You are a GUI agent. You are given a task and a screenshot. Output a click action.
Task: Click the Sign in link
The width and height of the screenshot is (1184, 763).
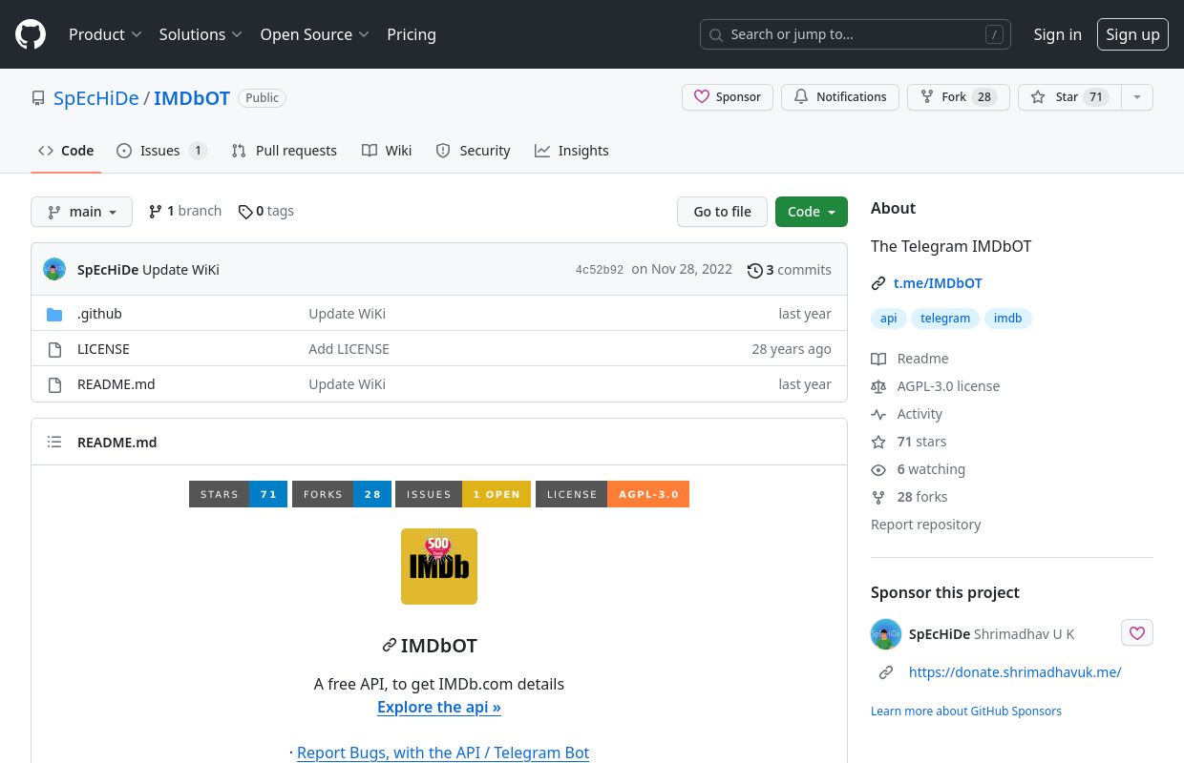1057,34
